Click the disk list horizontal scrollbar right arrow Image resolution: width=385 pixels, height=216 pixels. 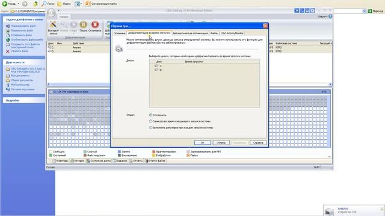point(330,85)
